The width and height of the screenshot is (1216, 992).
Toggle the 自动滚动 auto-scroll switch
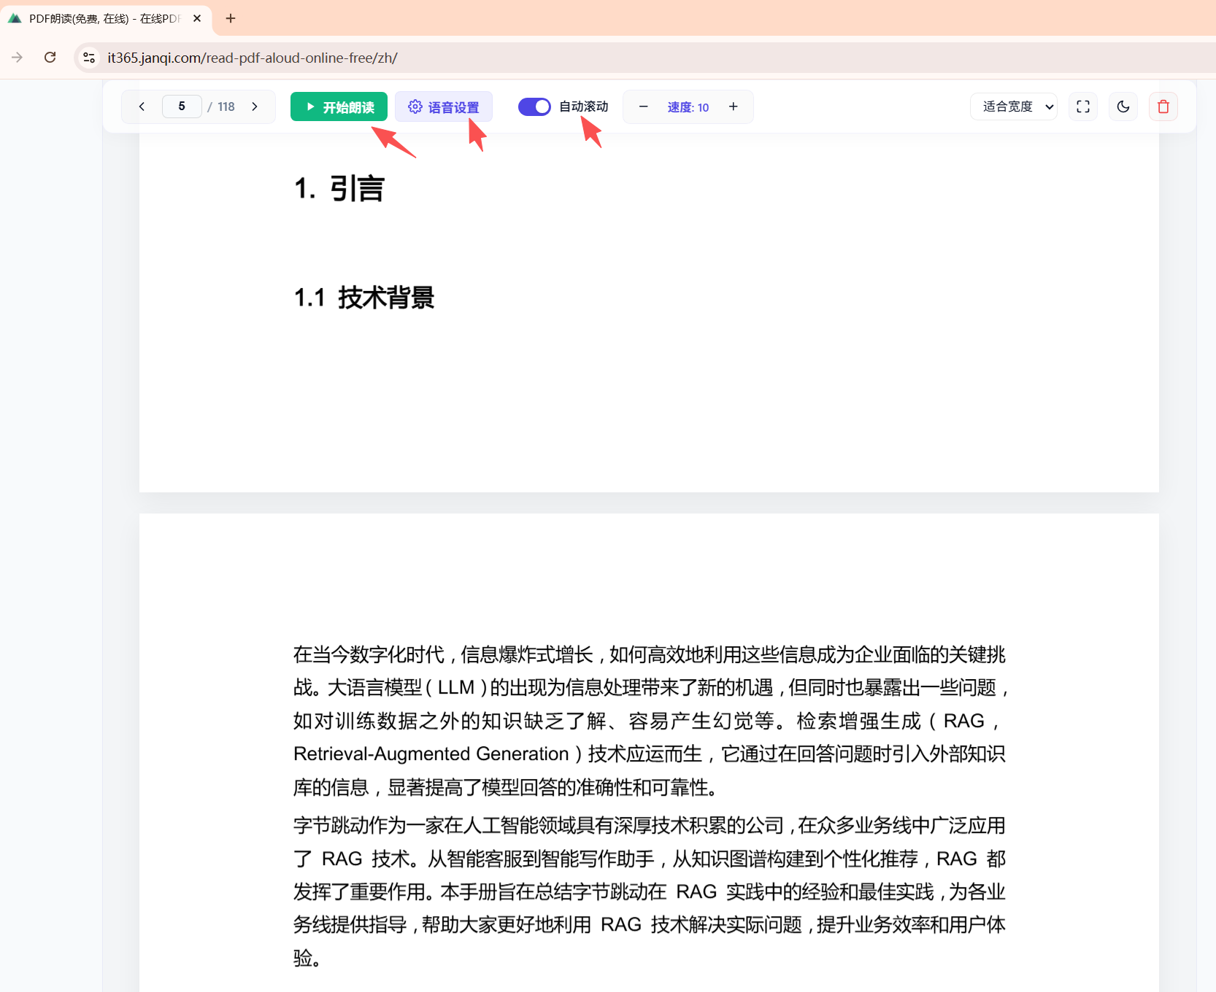click(x=534, y=106)
